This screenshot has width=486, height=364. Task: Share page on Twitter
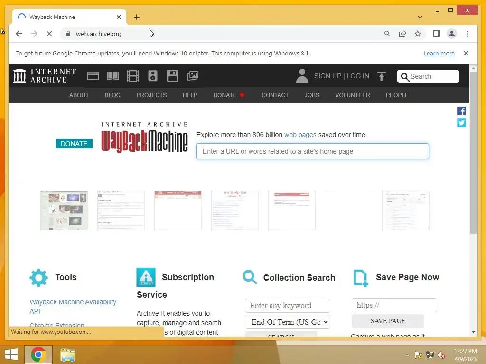coord(461,123)
